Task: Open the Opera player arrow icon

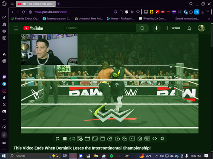Action: point(132,12)
